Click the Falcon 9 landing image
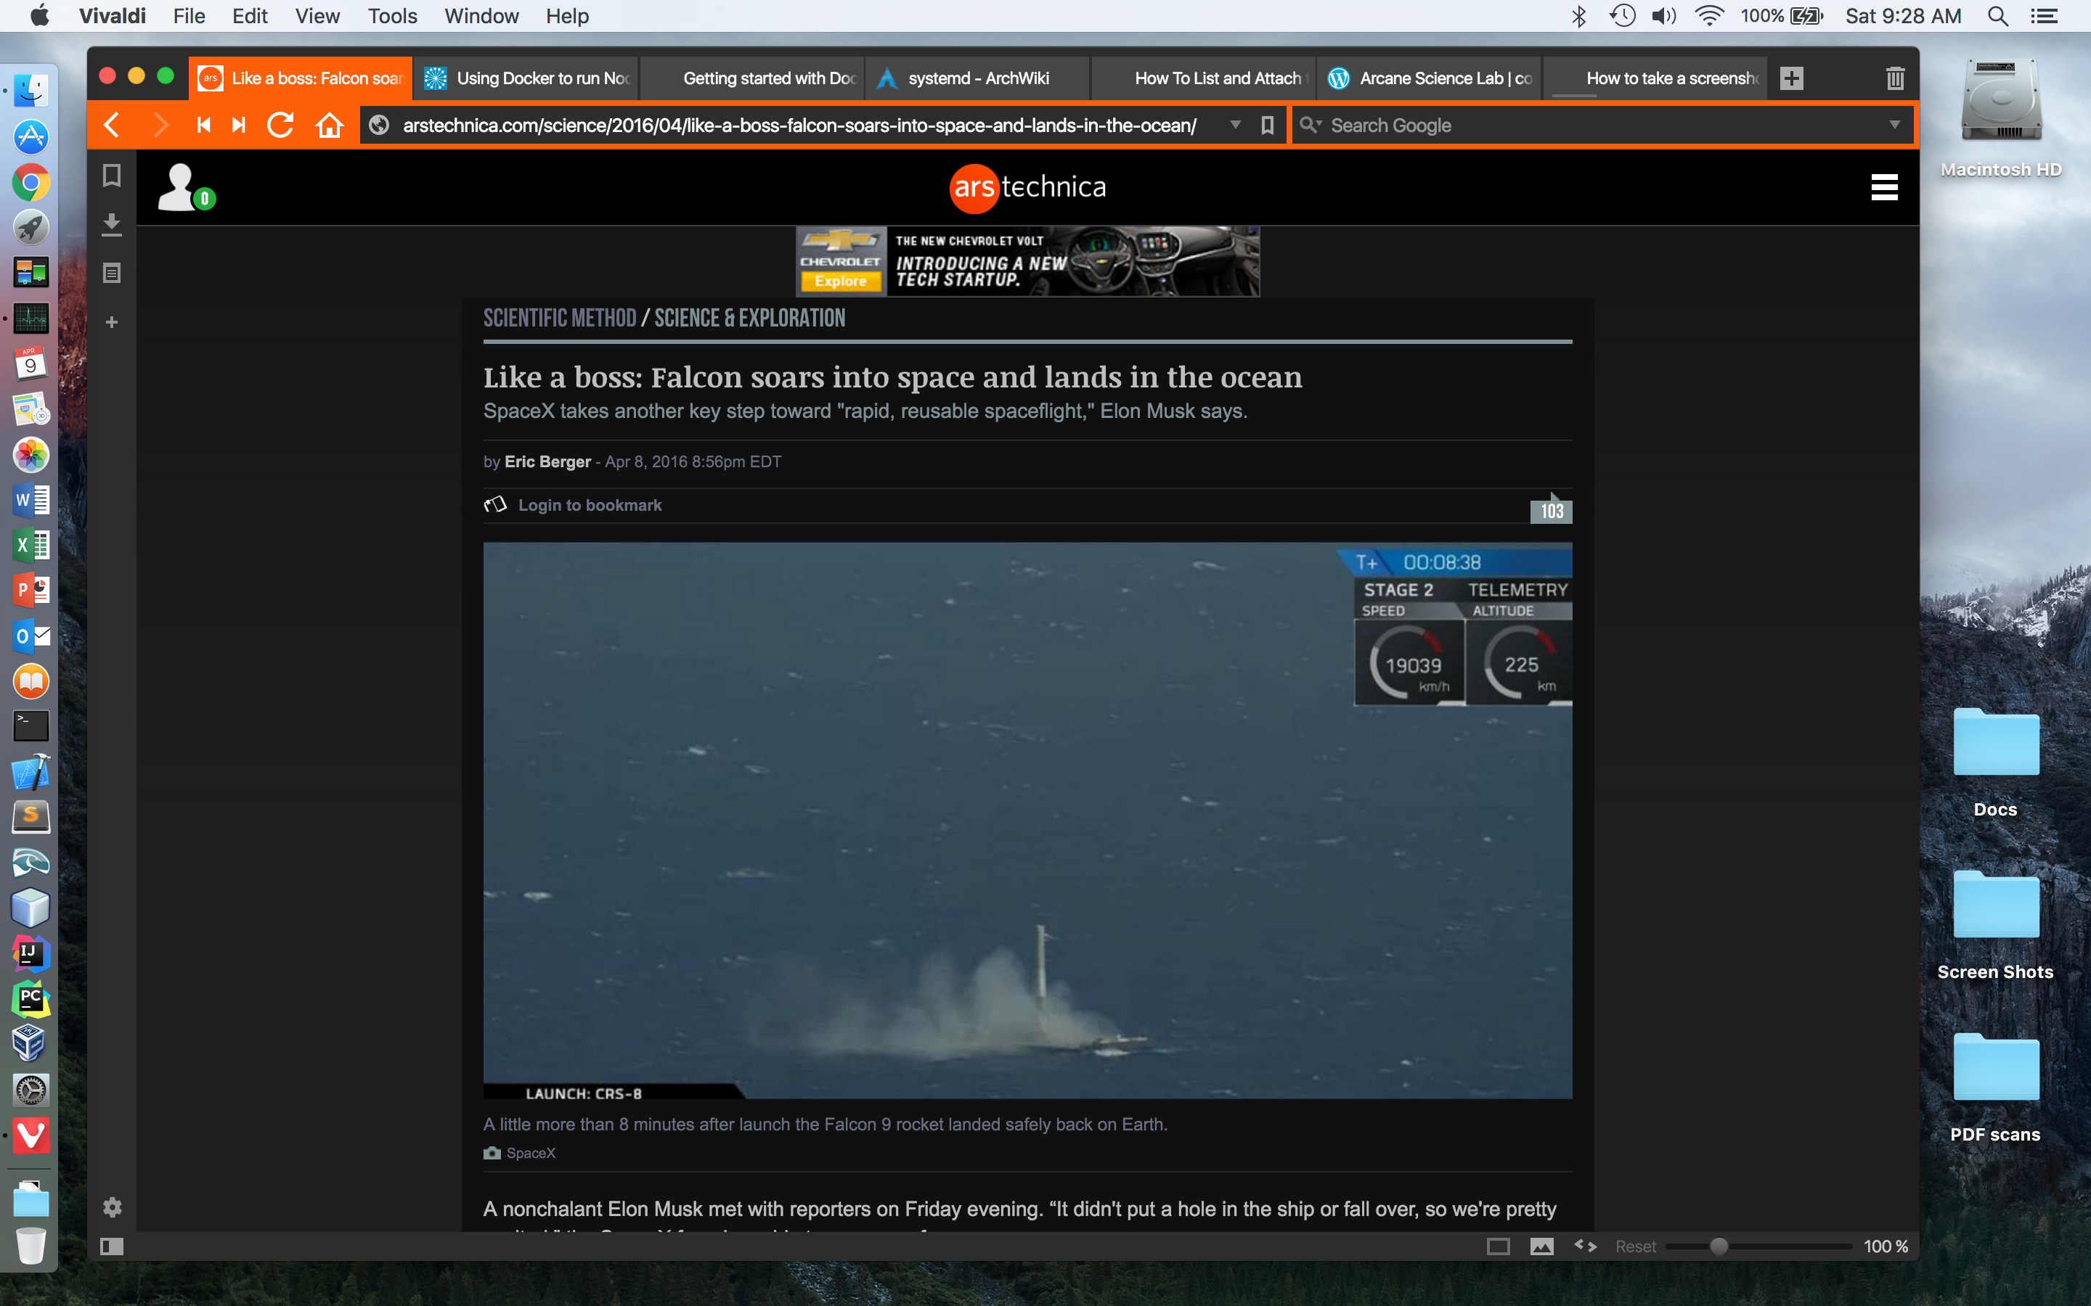This screenshot has width=2091, height=1306. [1027, 821]
